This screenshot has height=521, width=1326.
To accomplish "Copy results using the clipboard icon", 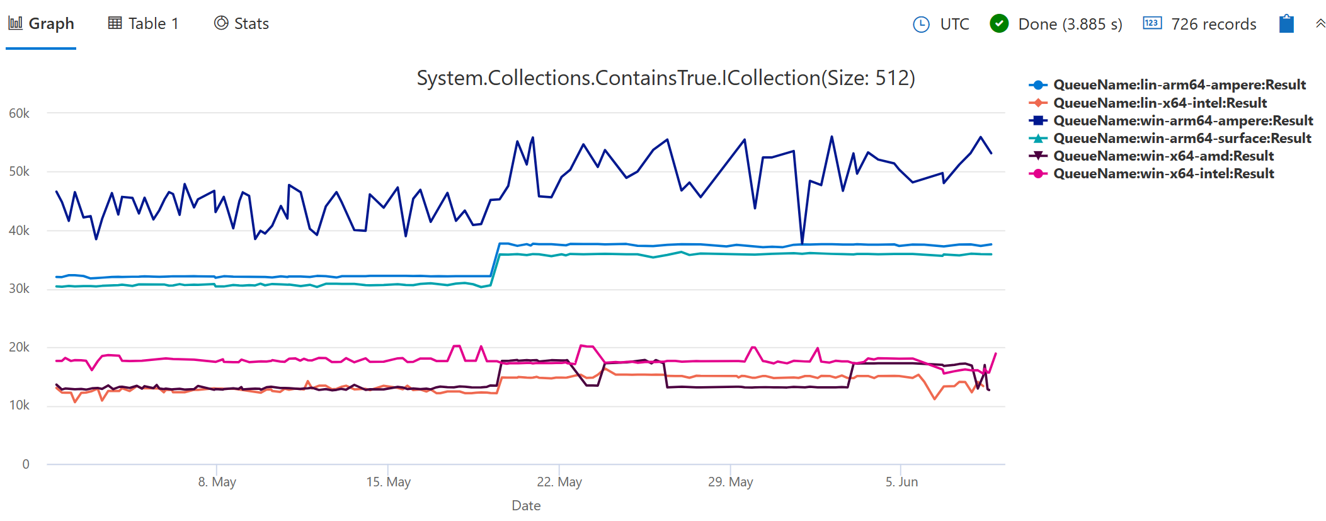I will (1286, 23).
